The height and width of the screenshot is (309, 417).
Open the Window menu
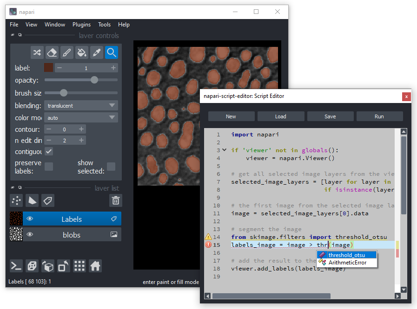coord(55,25)
